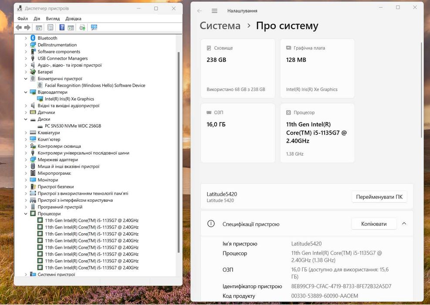Screen dimensions: 430x305
Task: Collapse the Відеоадаптери node
Action: (26, 92)
